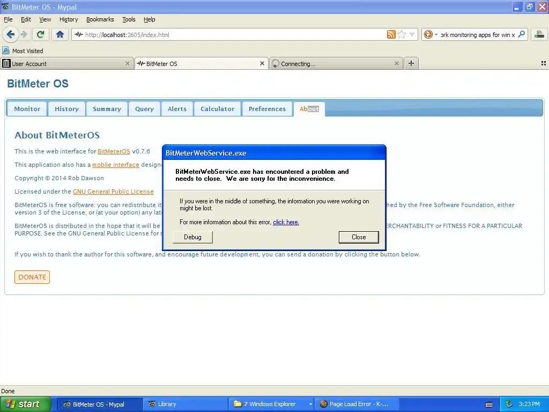Close the User Account tab

point(128,63)
